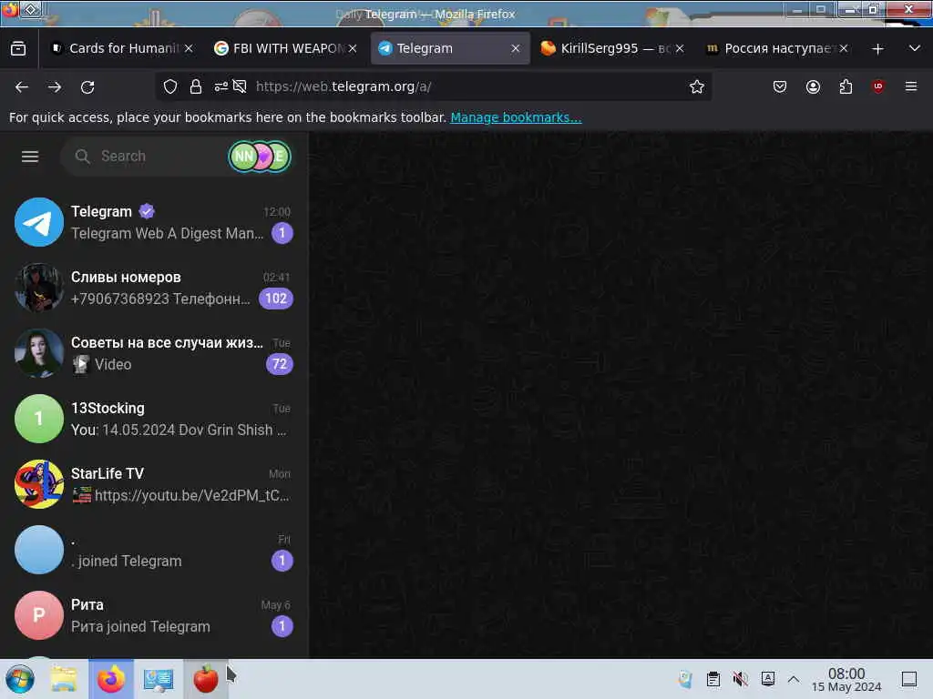This screenshot has width=933, height=699.
Task: Open the file manager from the taskbar
Action: coord(64,679)
